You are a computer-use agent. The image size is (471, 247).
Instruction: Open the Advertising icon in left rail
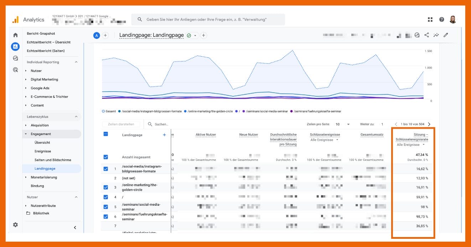[15, 70]
